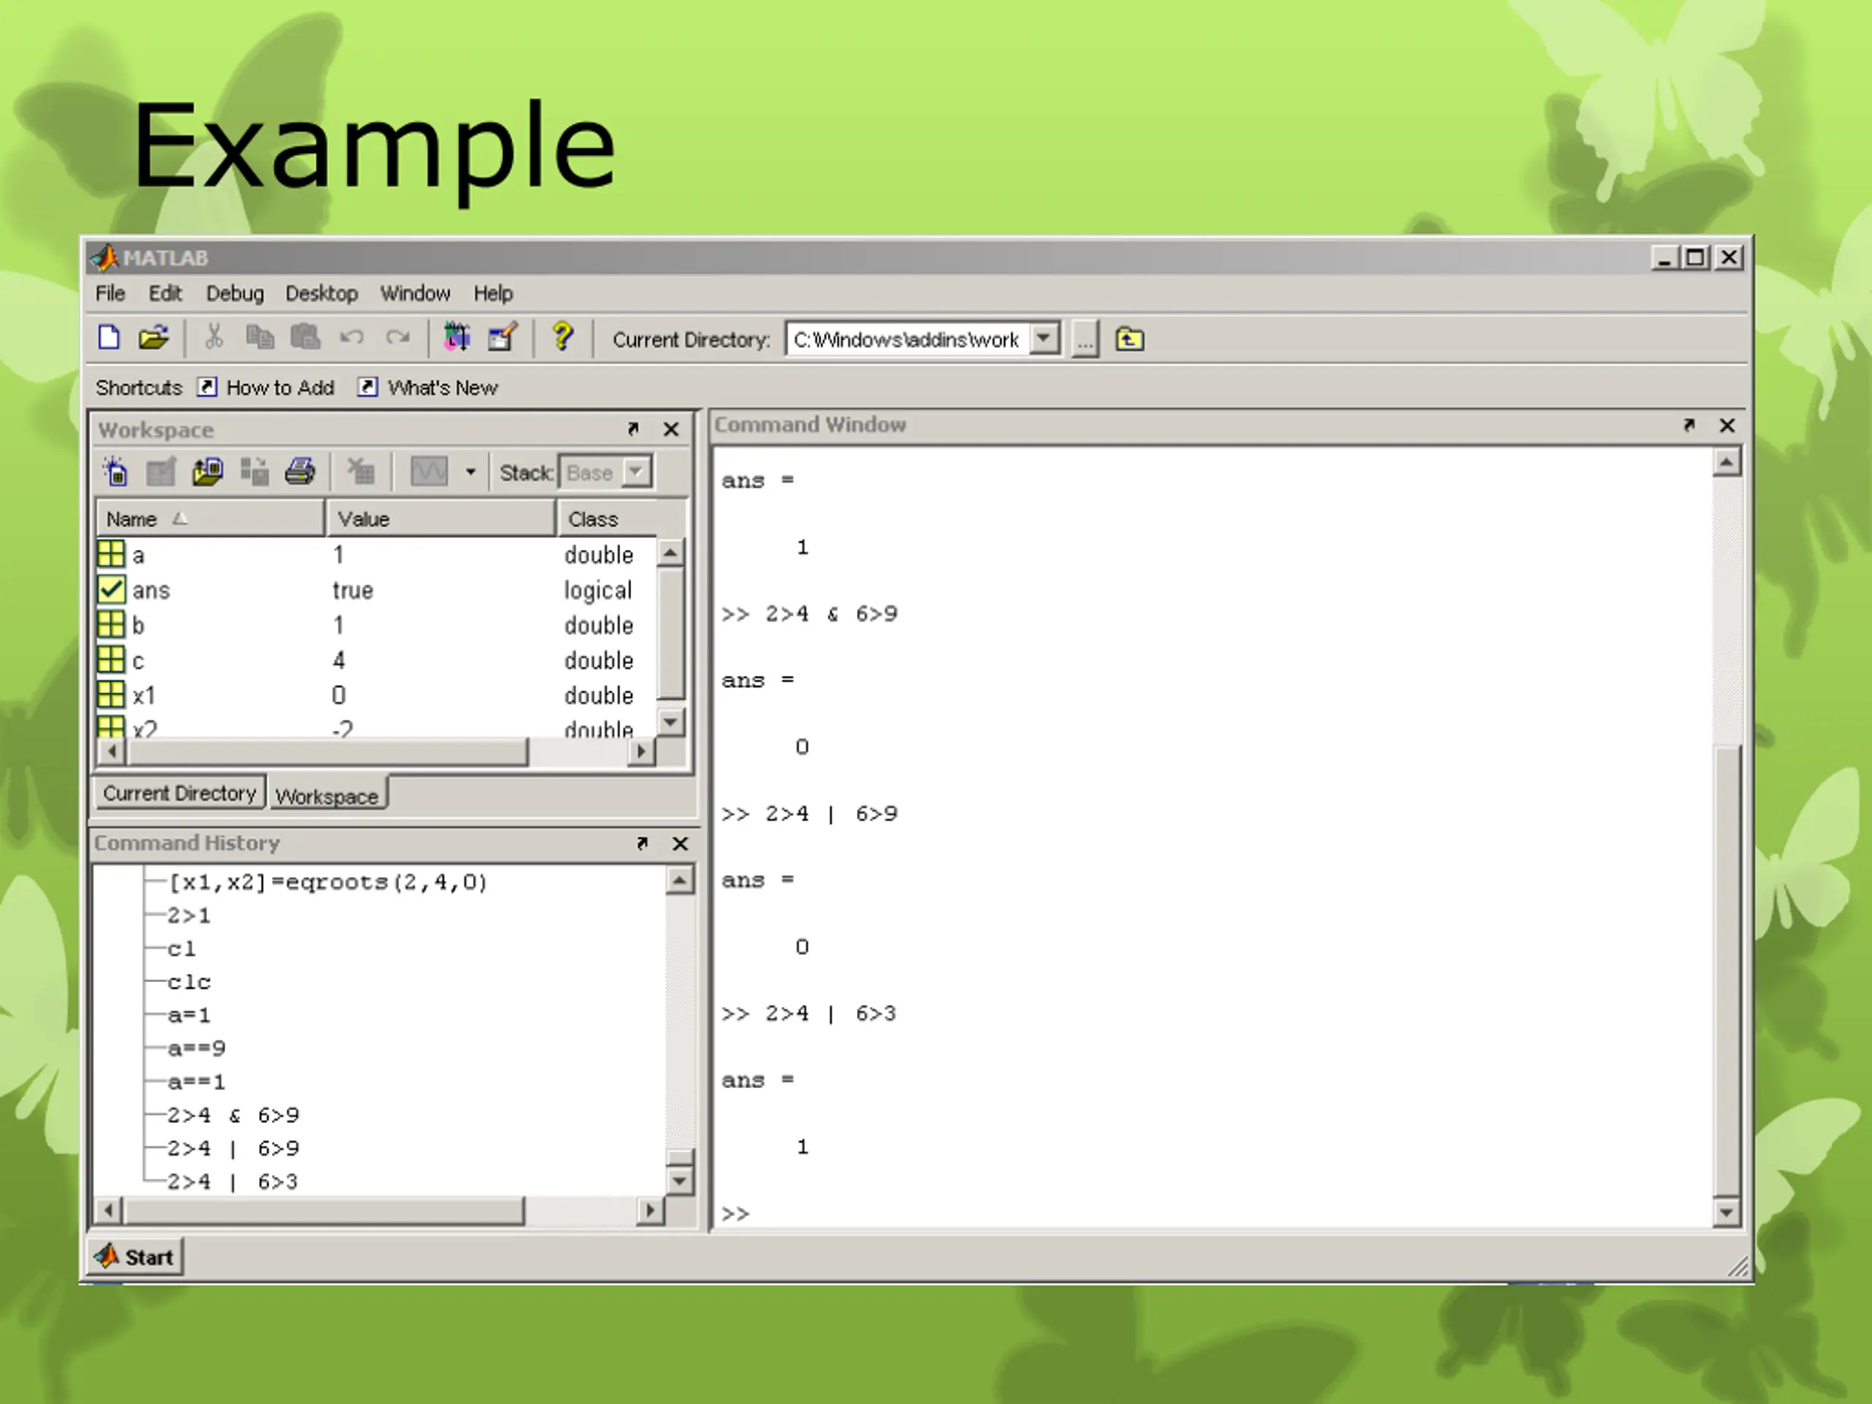Click the New M-file icon
The height and width of the screenshot is (1404, 1872).
[x=109, y=339]
